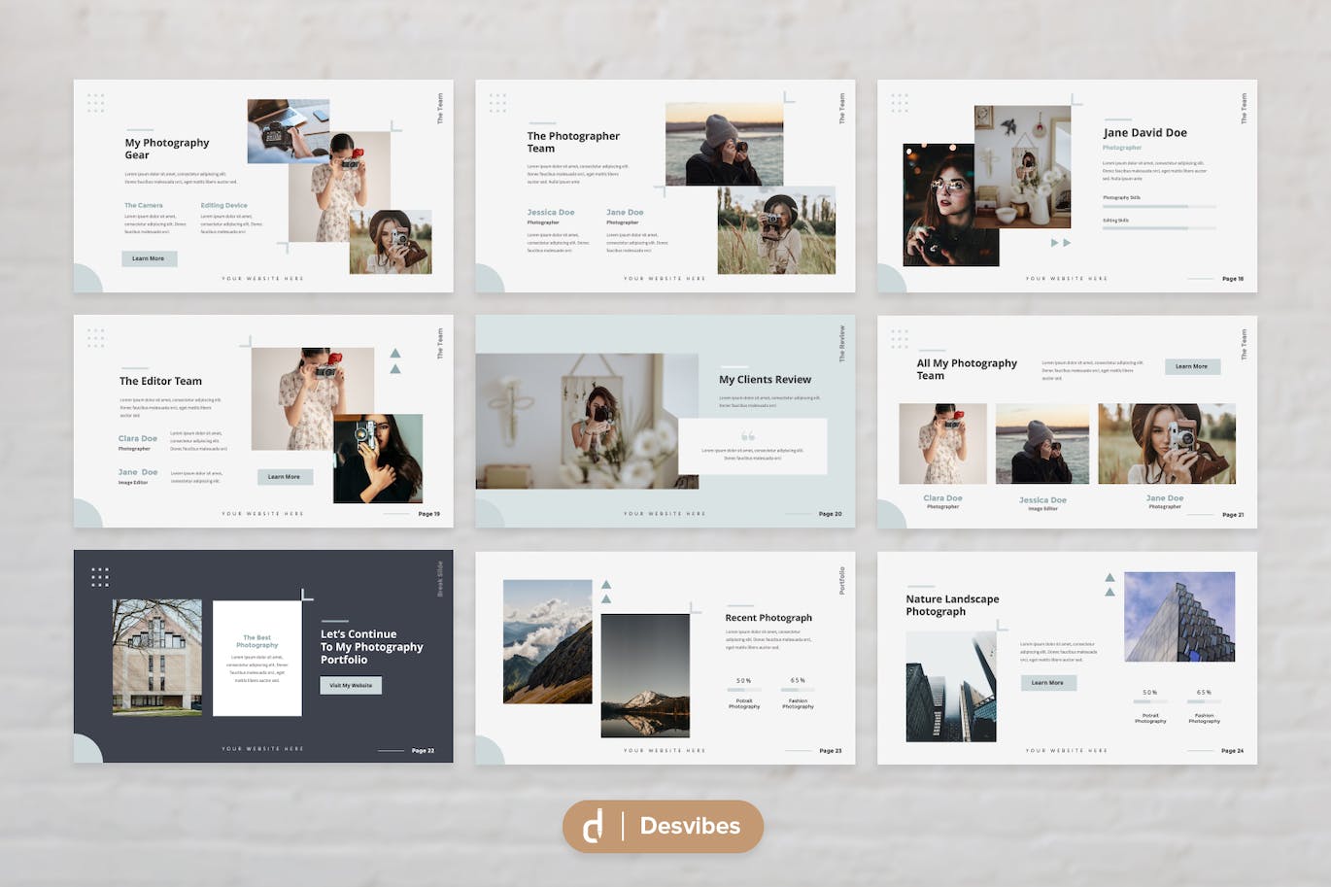
Task: Click the stacked triangles icon on Recent Photograph slide
Action: pyautogui.click(x=606, y=592)
